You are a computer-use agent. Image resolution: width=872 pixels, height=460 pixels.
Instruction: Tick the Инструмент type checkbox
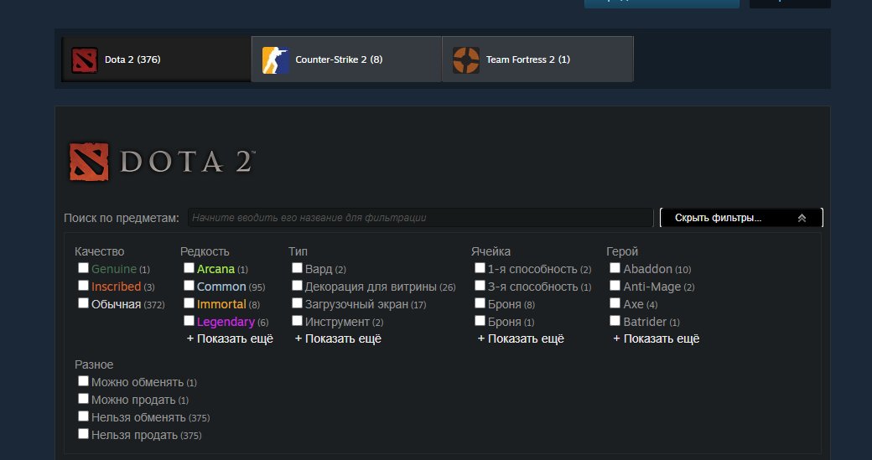pos(297,321)
